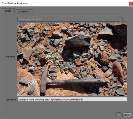Click the Comments field label
This screenshot has width=133, height=119.
click(11, 100)
